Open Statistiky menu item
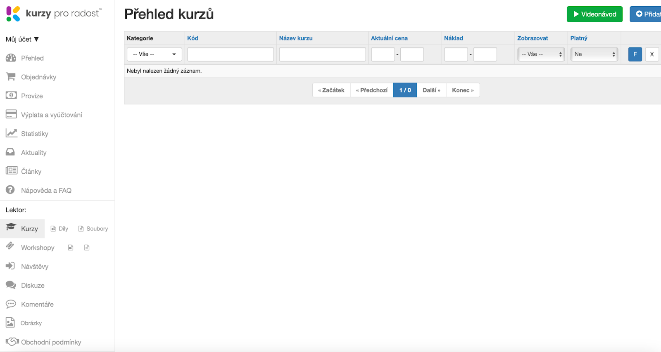Viewport: 661px width, 352px height. [x=35, y=134]
